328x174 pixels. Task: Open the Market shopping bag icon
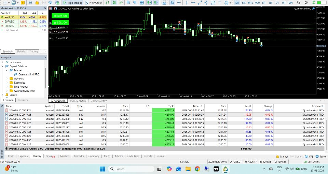point(37,3)
